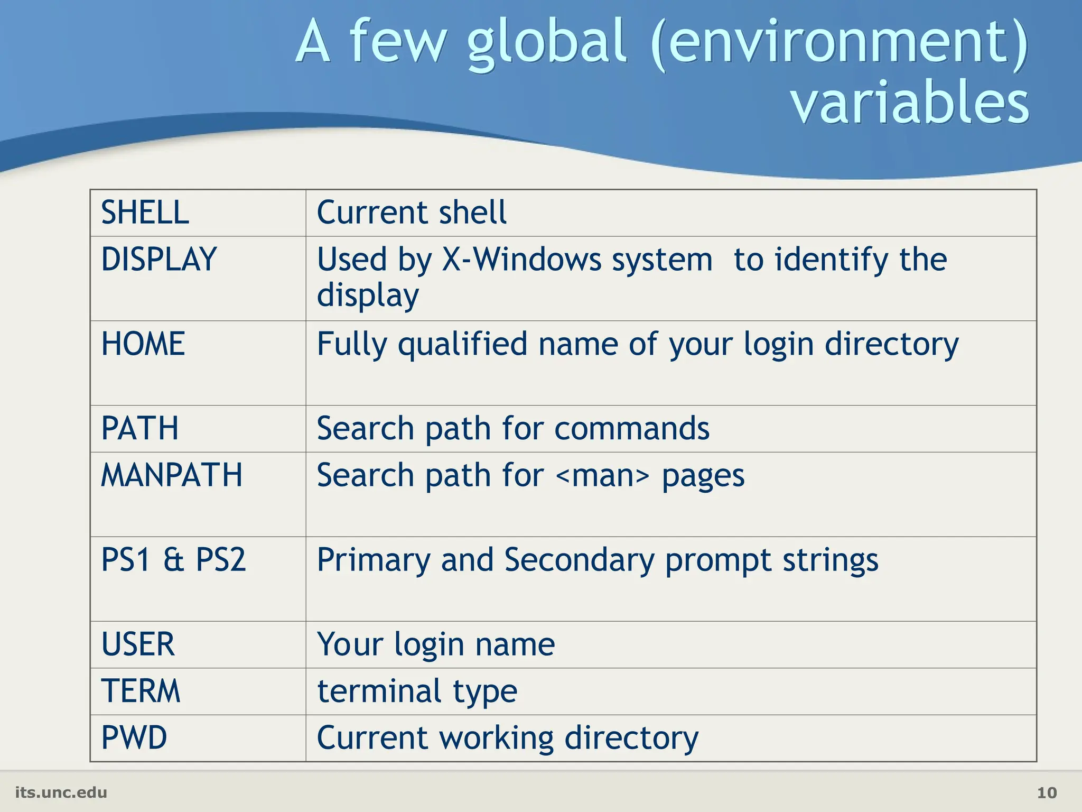
Task: Open the its.unc.edu footer link
Action: pos(61,792)
